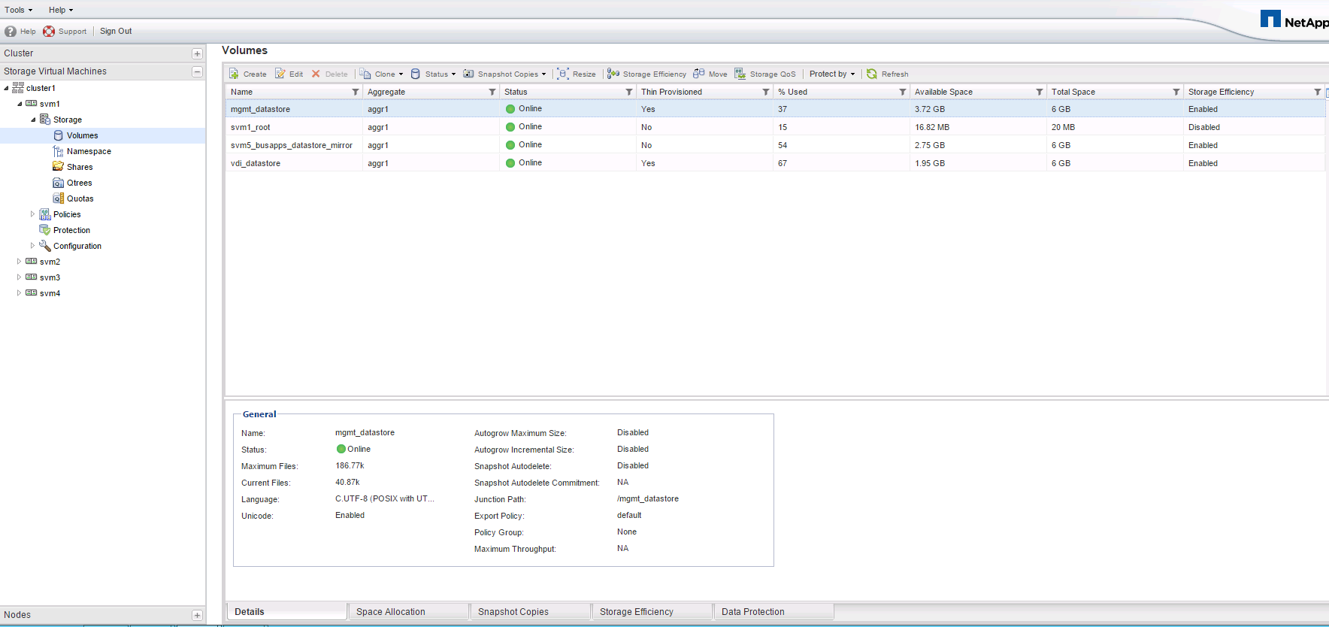
Task: Click the Resize volume icon
Action: 563,74
